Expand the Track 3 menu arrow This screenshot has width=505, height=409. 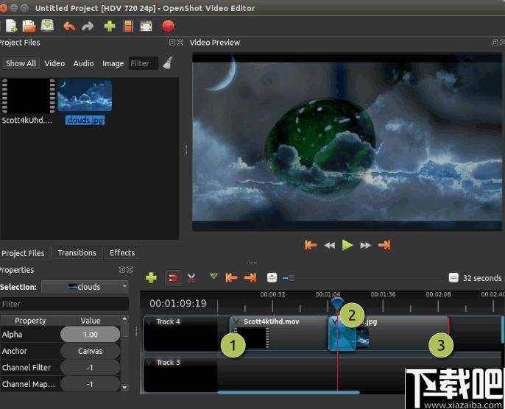pos(149,363)
